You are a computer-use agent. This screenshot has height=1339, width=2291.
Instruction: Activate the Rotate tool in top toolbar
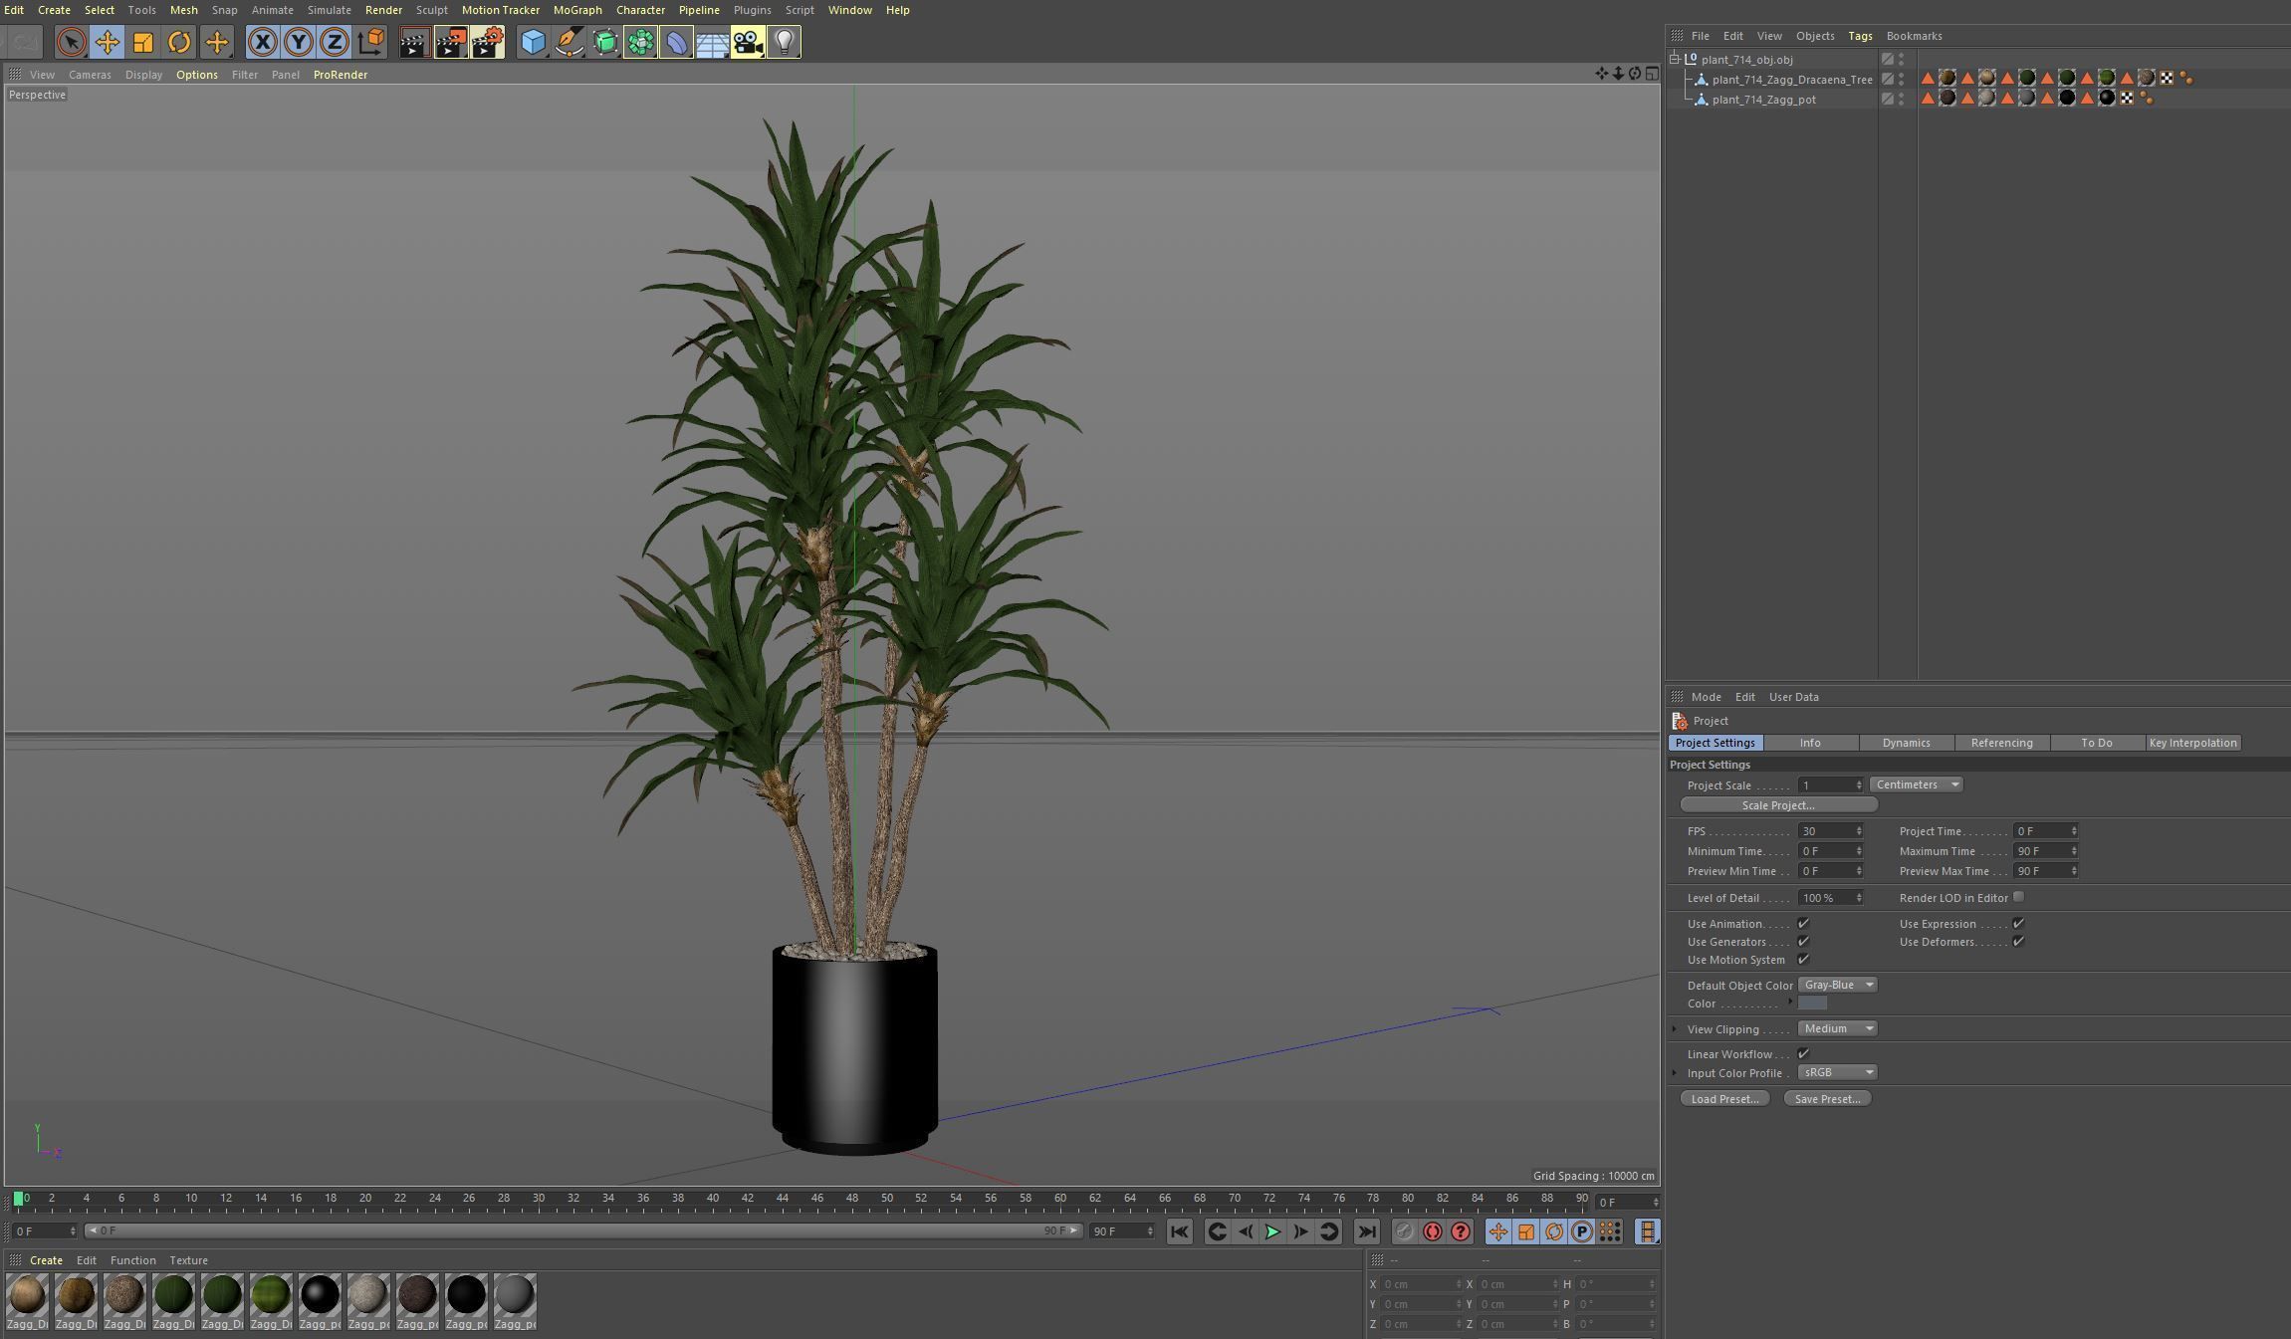tap(179, 42)
